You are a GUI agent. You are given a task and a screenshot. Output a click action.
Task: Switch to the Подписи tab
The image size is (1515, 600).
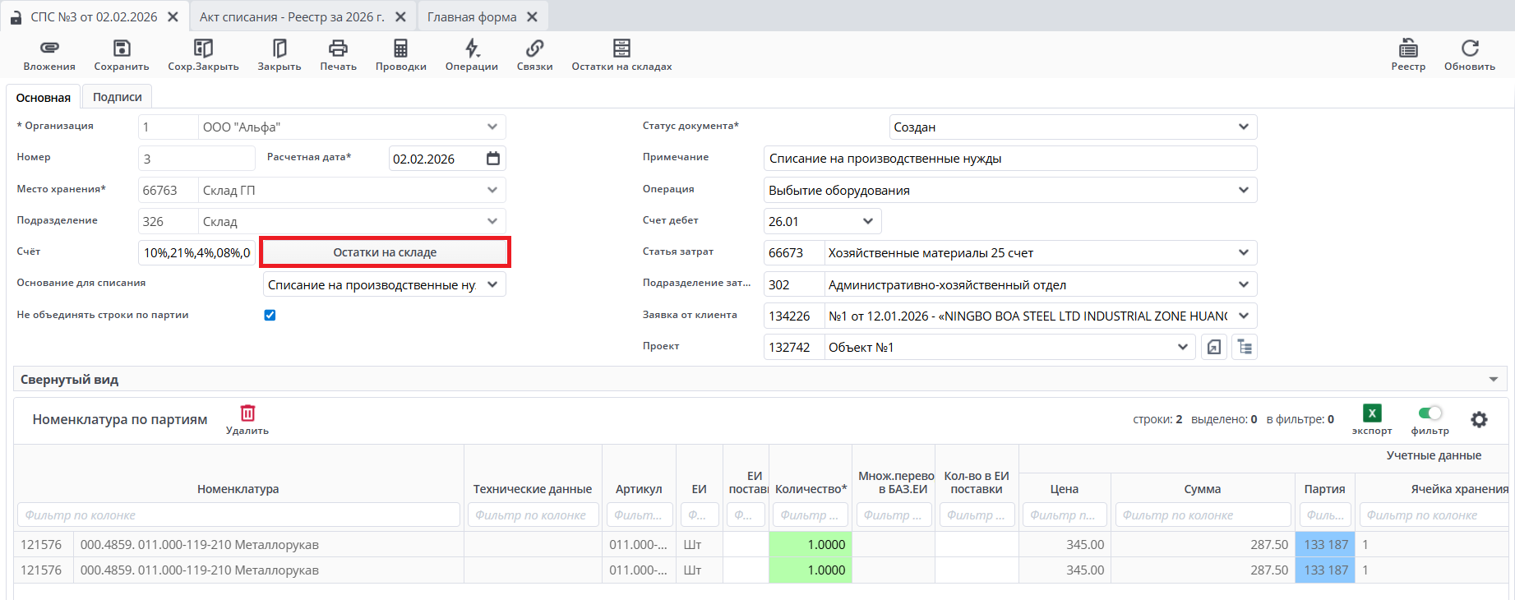coord(117,97)
